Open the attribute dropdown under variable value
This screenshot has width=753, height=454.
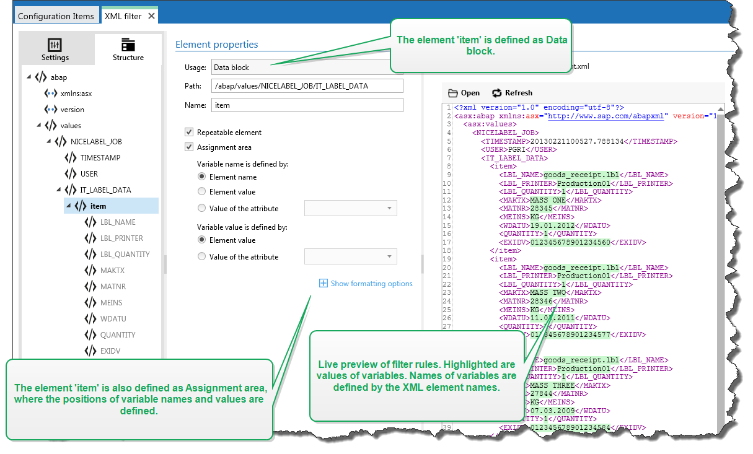click(390, 256)
